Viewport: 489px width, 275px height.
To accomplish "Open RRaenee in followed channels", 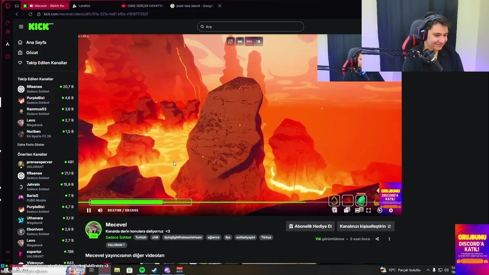I will click(x=45, y=89).
